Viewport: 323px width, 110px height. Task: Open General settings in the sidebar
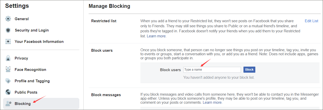pyautogui.click(x=22, y=19)
